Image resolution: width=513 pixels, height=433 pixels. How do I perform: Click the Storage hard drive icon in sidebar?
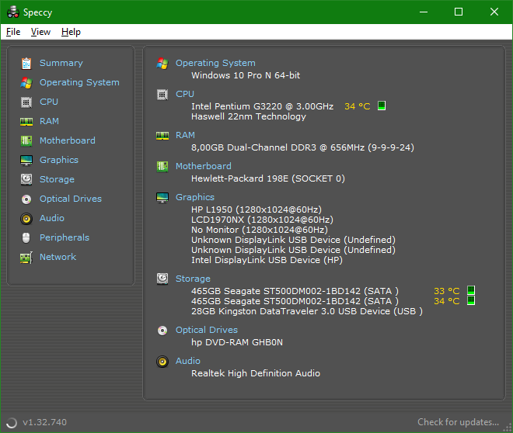pos(26,179)
